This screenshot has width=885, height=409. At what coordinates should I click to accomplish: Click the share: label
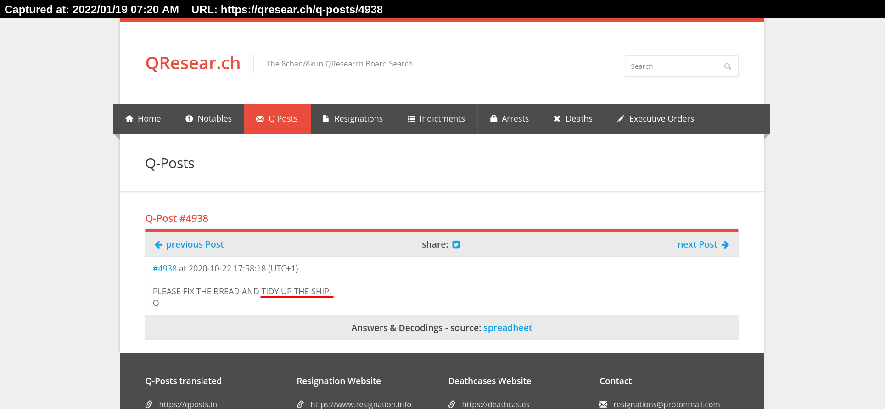(435, 245)
